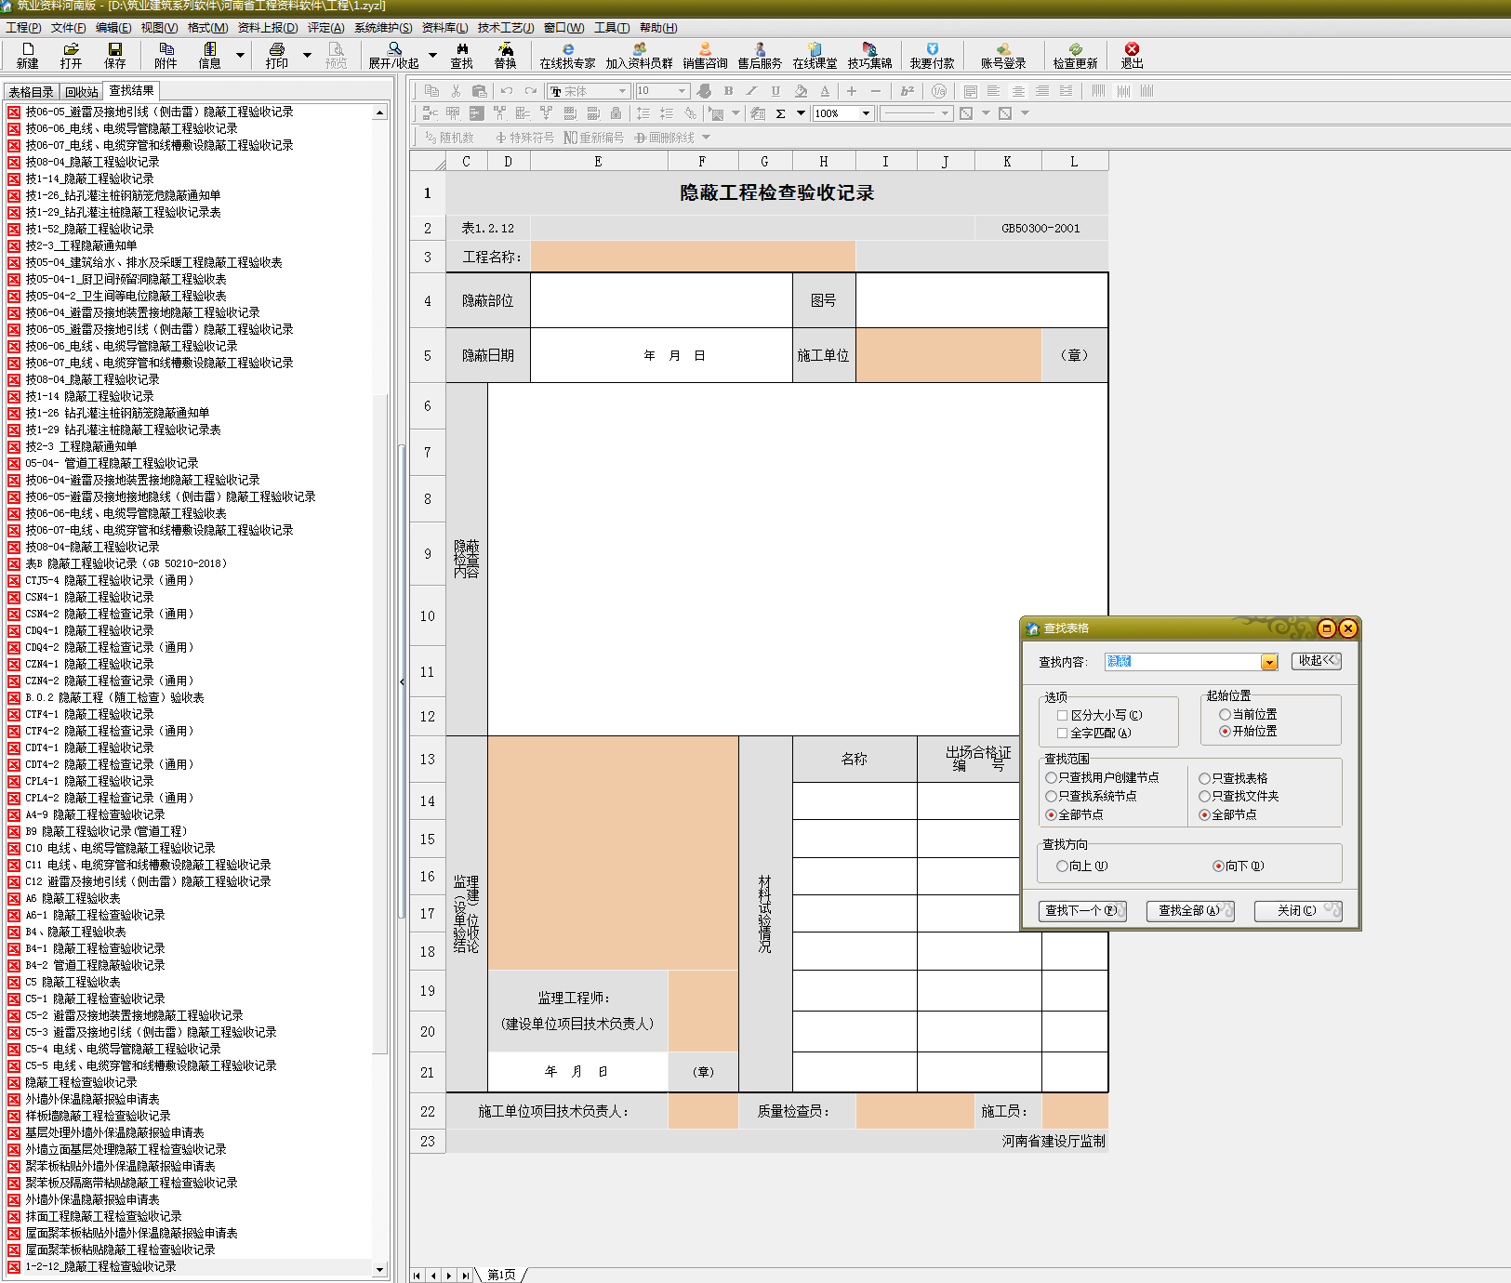This screenshot has width=1511, height=1283.
Task: Open the dropdown arrow next to 信息
Action: click(x=240, y=56)
